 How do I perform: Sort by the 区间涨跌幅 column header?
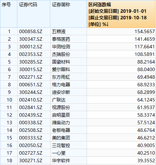coord(121,14)
